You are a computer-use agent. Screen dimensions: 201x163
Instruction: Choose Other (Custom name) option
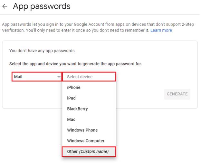coord(88,151)
